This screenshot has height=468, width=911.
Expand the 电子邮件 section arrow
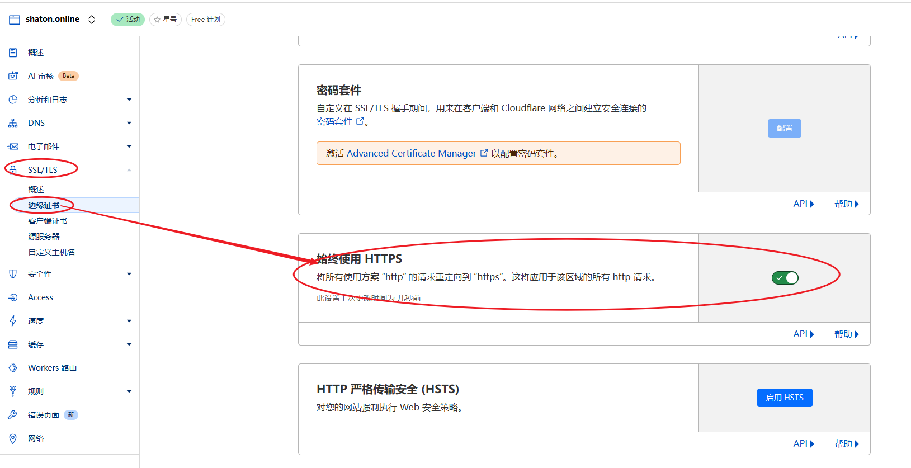click(129, 146)
